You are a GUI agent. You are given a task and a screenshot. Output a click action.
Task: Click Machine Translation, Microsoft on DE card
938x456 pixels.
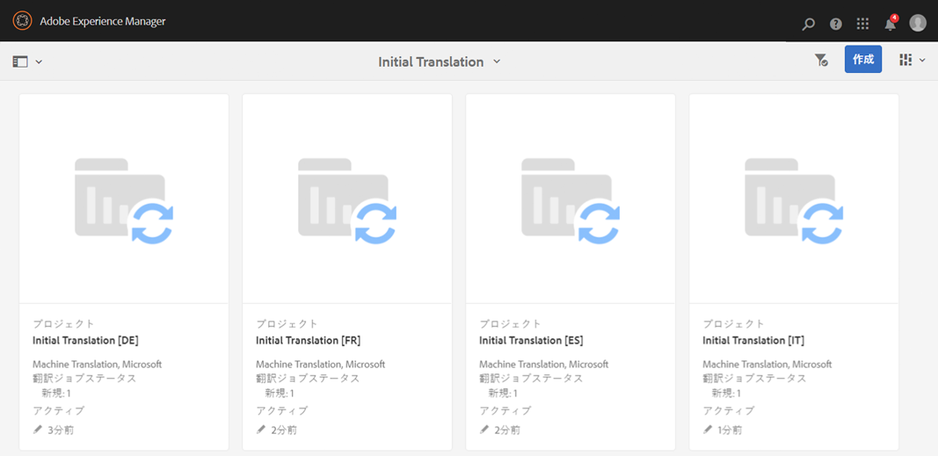[x=97, y=364]
